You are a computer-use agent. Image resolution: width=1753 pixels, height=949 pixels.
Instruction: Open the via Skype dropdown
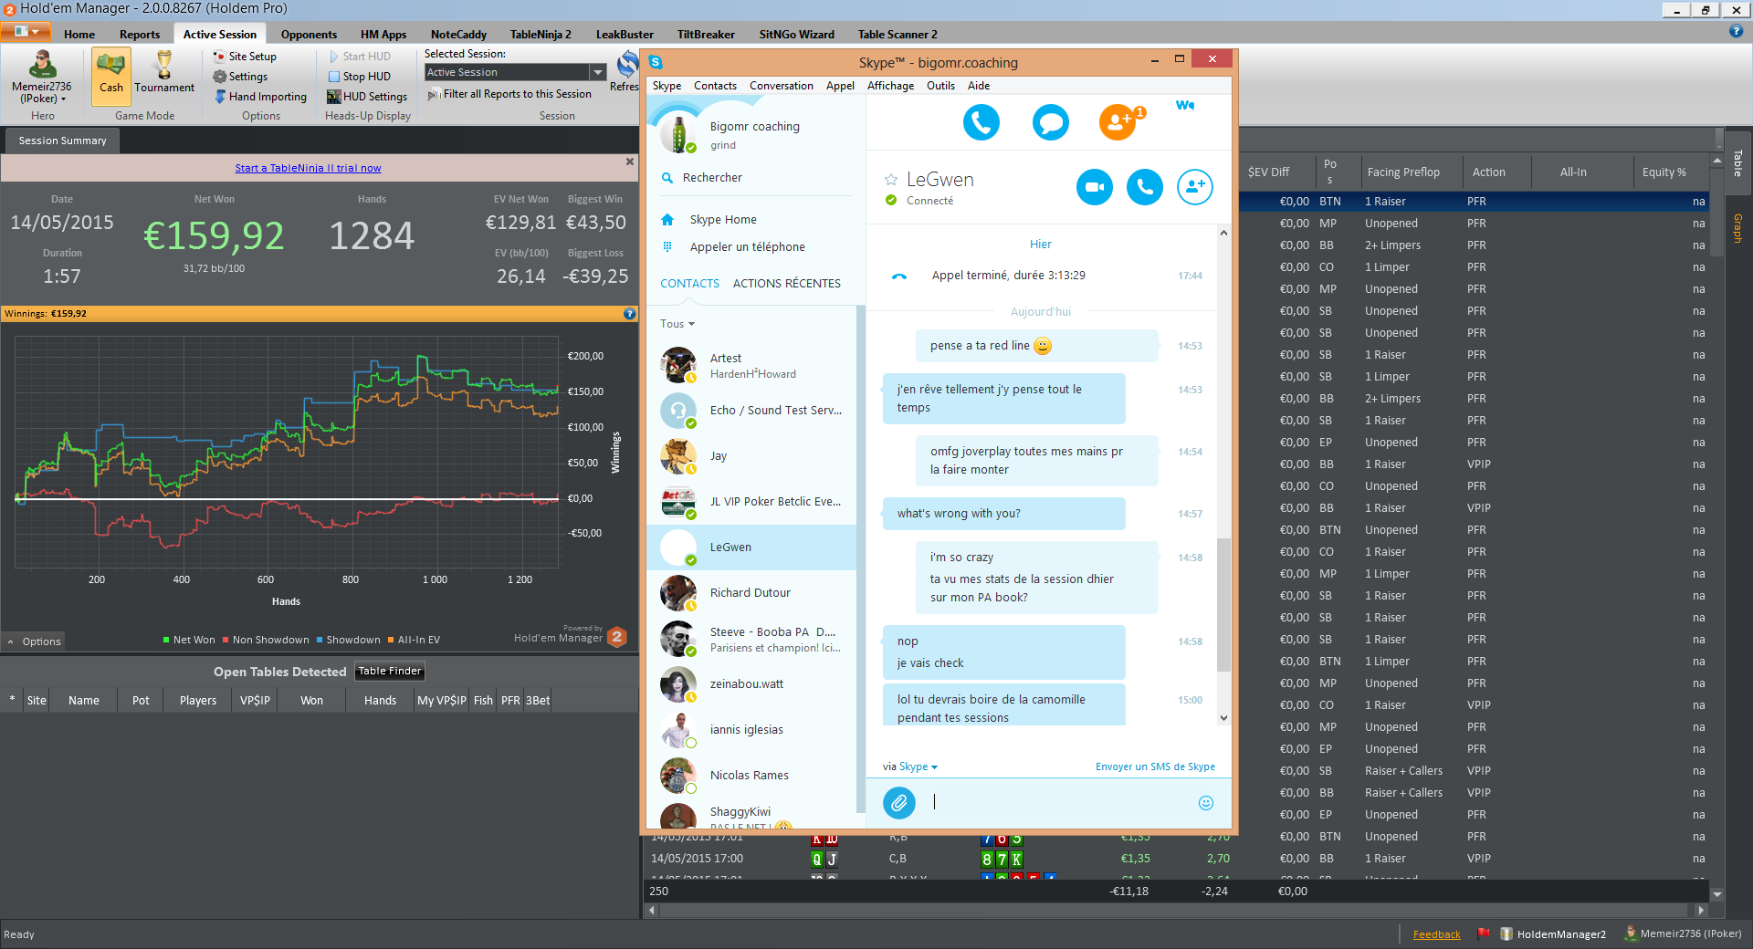[x=909, y=766]
